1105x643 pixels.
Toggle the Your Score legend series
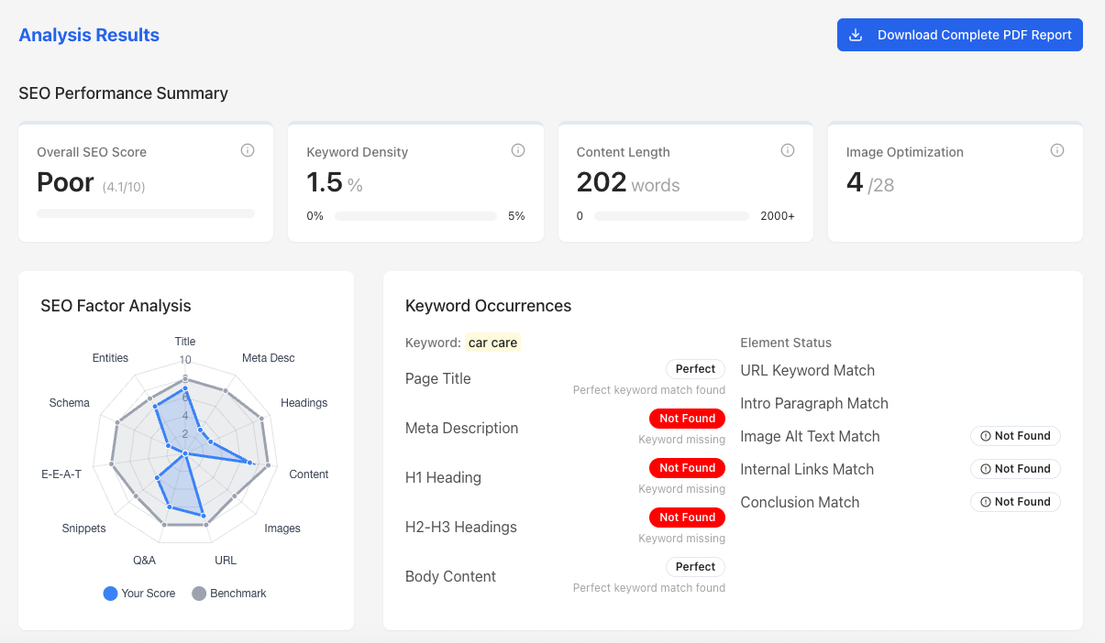click(x=139, y=594)
